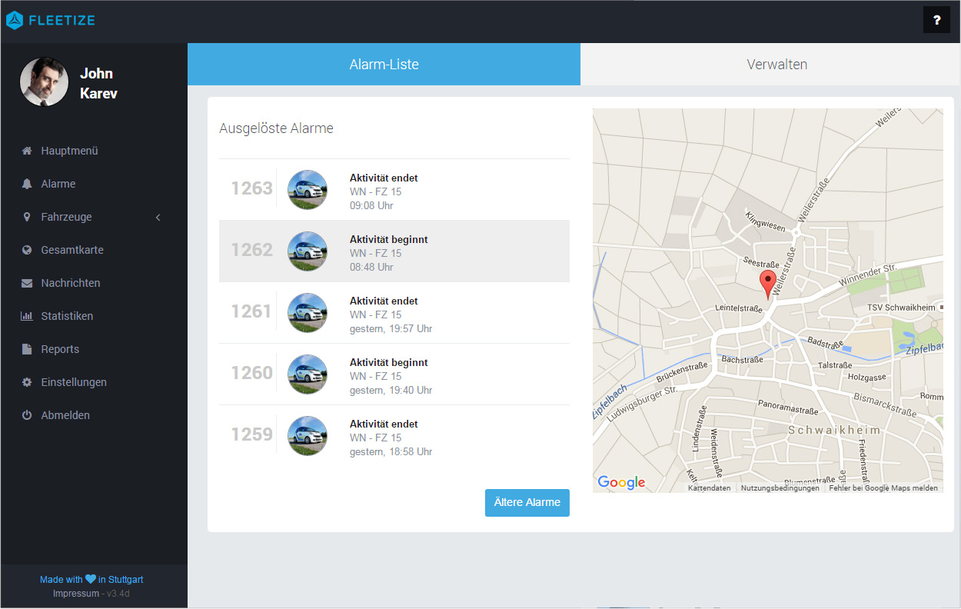
Task: Expand the Fahrzeuge submenu chevron
Action: click(x=158, y=218)
